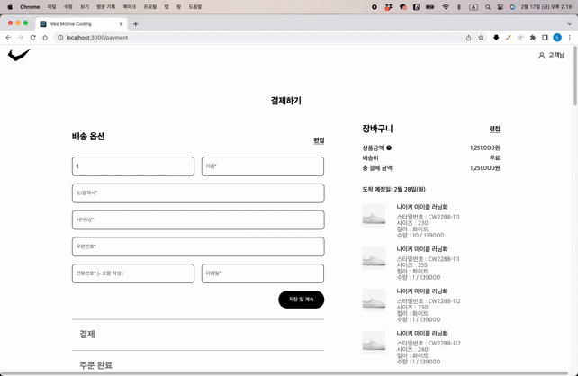The image size is (578, 376).
Task: Open the menu bar date and time
Action: (x=546, y=7)
